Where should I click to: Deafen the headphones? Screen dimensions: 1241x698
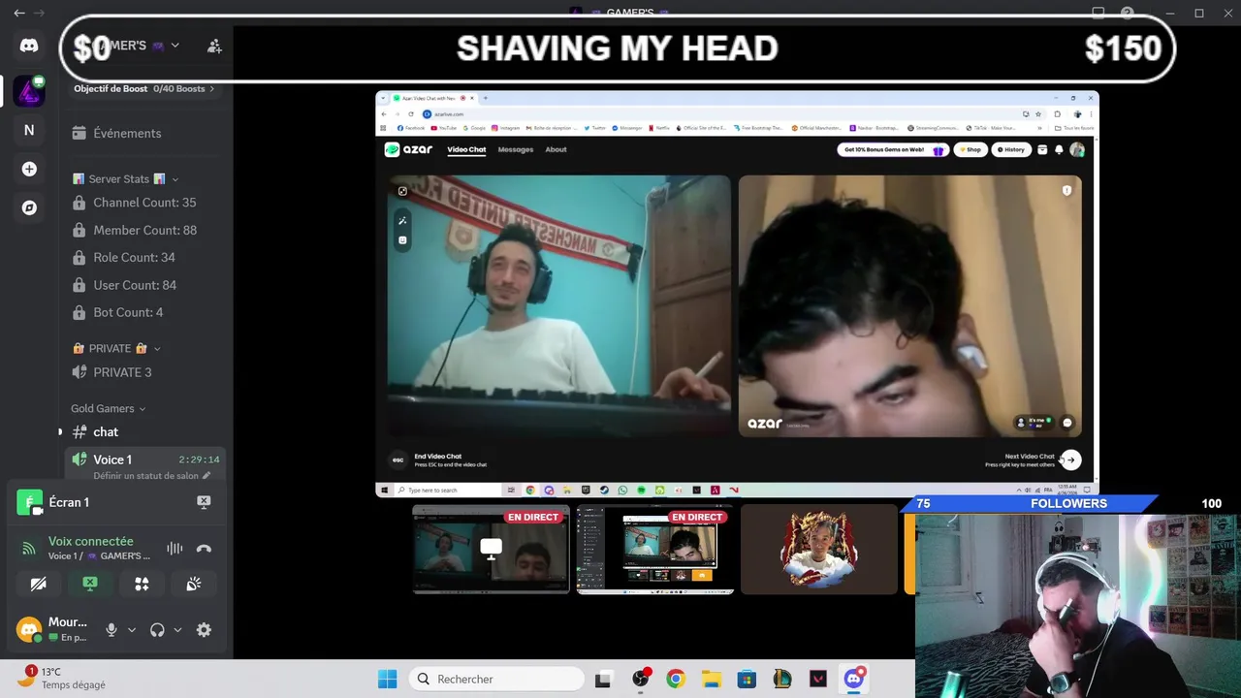[157, 629]
